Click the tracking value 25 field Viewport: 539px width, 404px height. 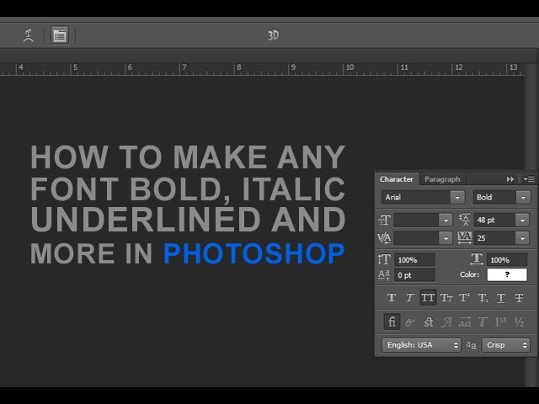tap(494, 238)
